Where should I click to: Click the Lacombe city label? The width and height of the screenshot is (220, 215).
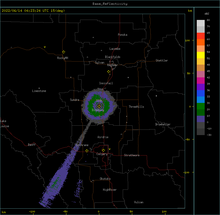pyautogui.click(x=115, y=49)
